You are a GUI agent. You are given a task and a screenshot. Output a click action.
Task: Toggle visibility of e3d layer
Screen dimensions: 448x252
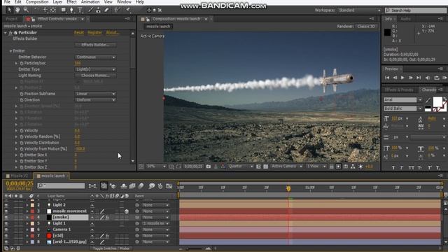point(6,236)
